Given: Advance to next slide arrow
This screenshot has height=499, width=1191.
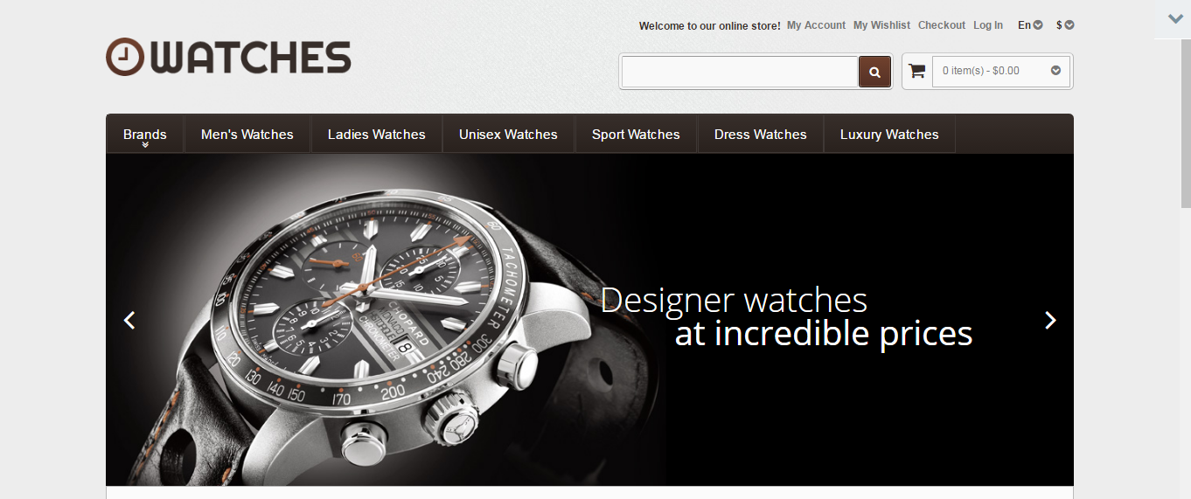Looking at the screenshot, I should pos(1050,320).
